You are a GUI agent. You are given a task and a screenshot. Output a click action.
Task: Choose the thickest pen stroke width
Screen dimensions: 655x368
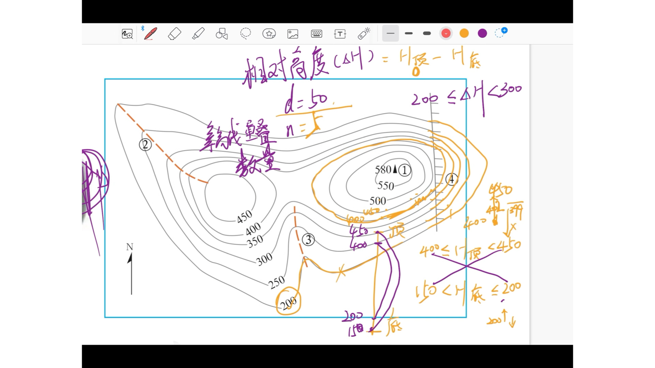point(427,33)
